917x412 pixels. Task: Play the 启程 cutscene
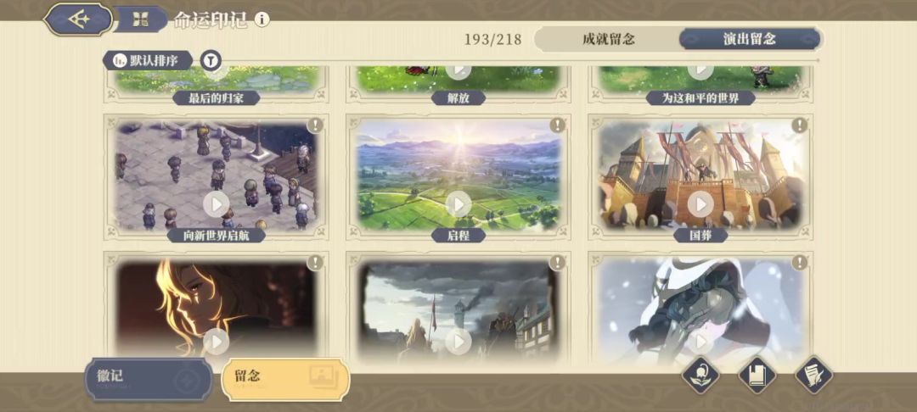point(458,204)
